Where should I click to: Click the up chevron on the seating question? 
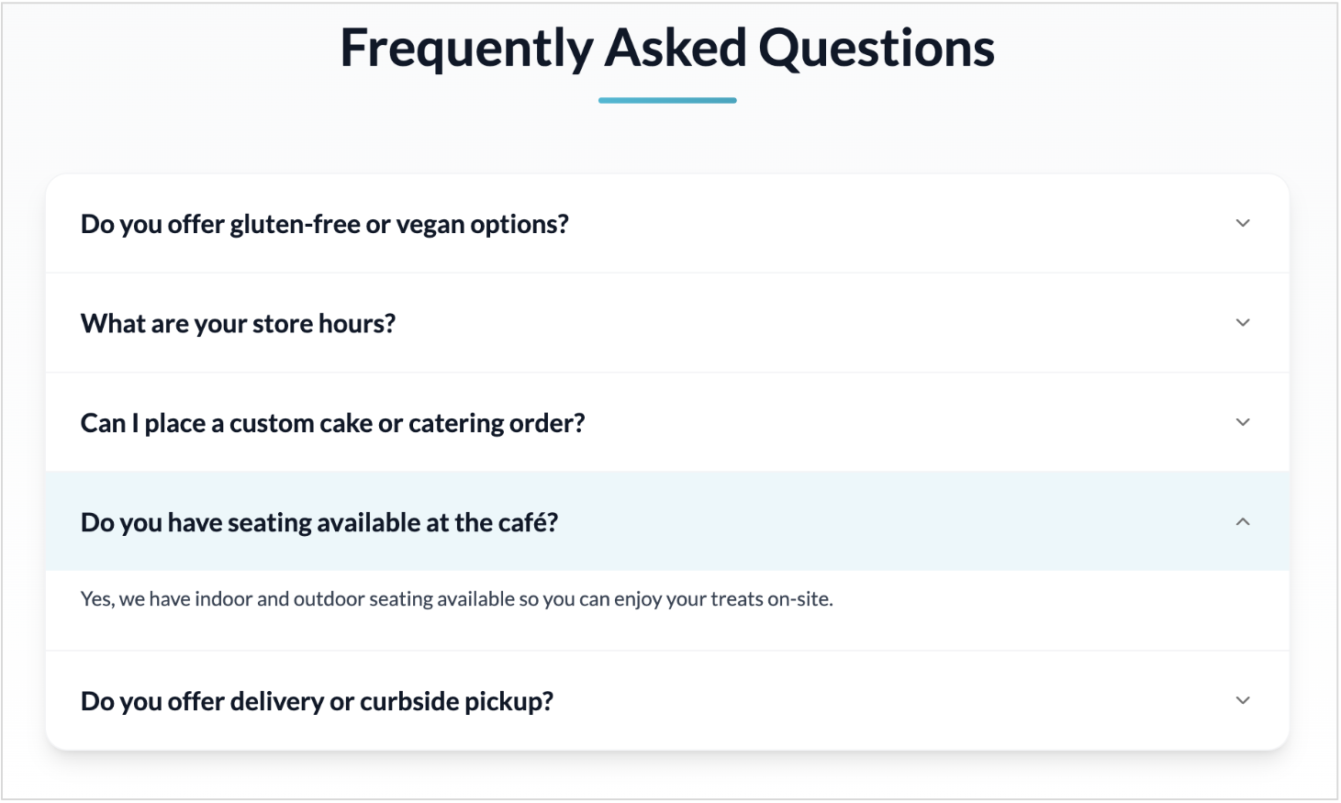[1242, 522]
